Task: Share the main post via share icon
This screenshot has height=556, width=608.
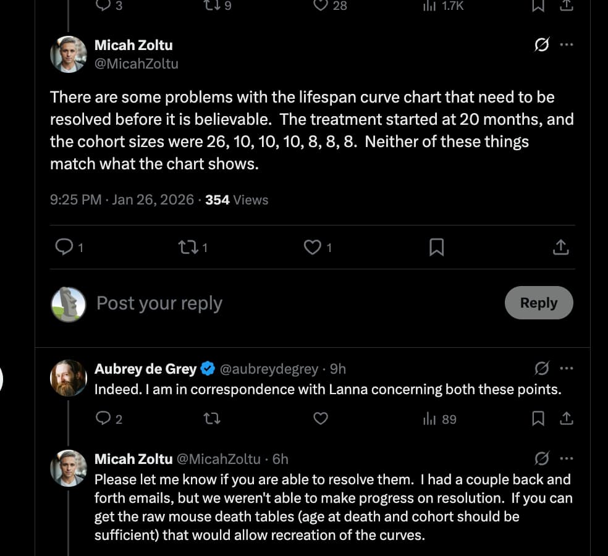Action: pyautogui.click(x=560, y=248)
